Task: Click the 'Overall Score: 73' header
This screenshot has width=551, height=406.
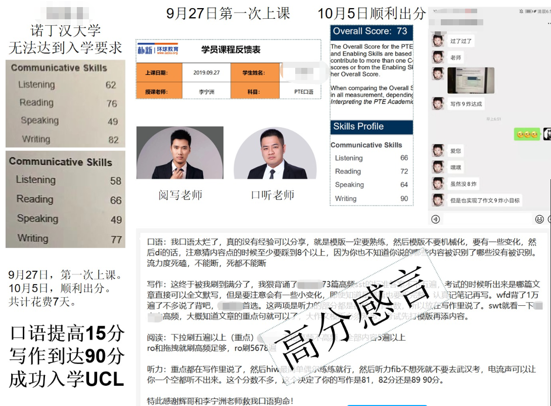Action: (372, 32)
